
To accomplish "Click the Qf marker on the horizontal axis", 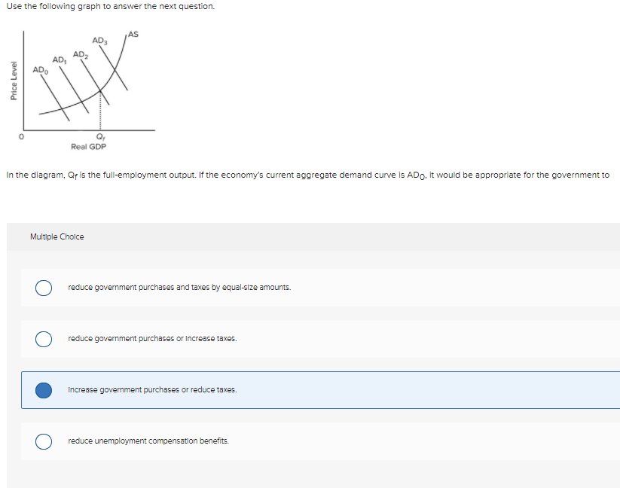I will point(100,137).
